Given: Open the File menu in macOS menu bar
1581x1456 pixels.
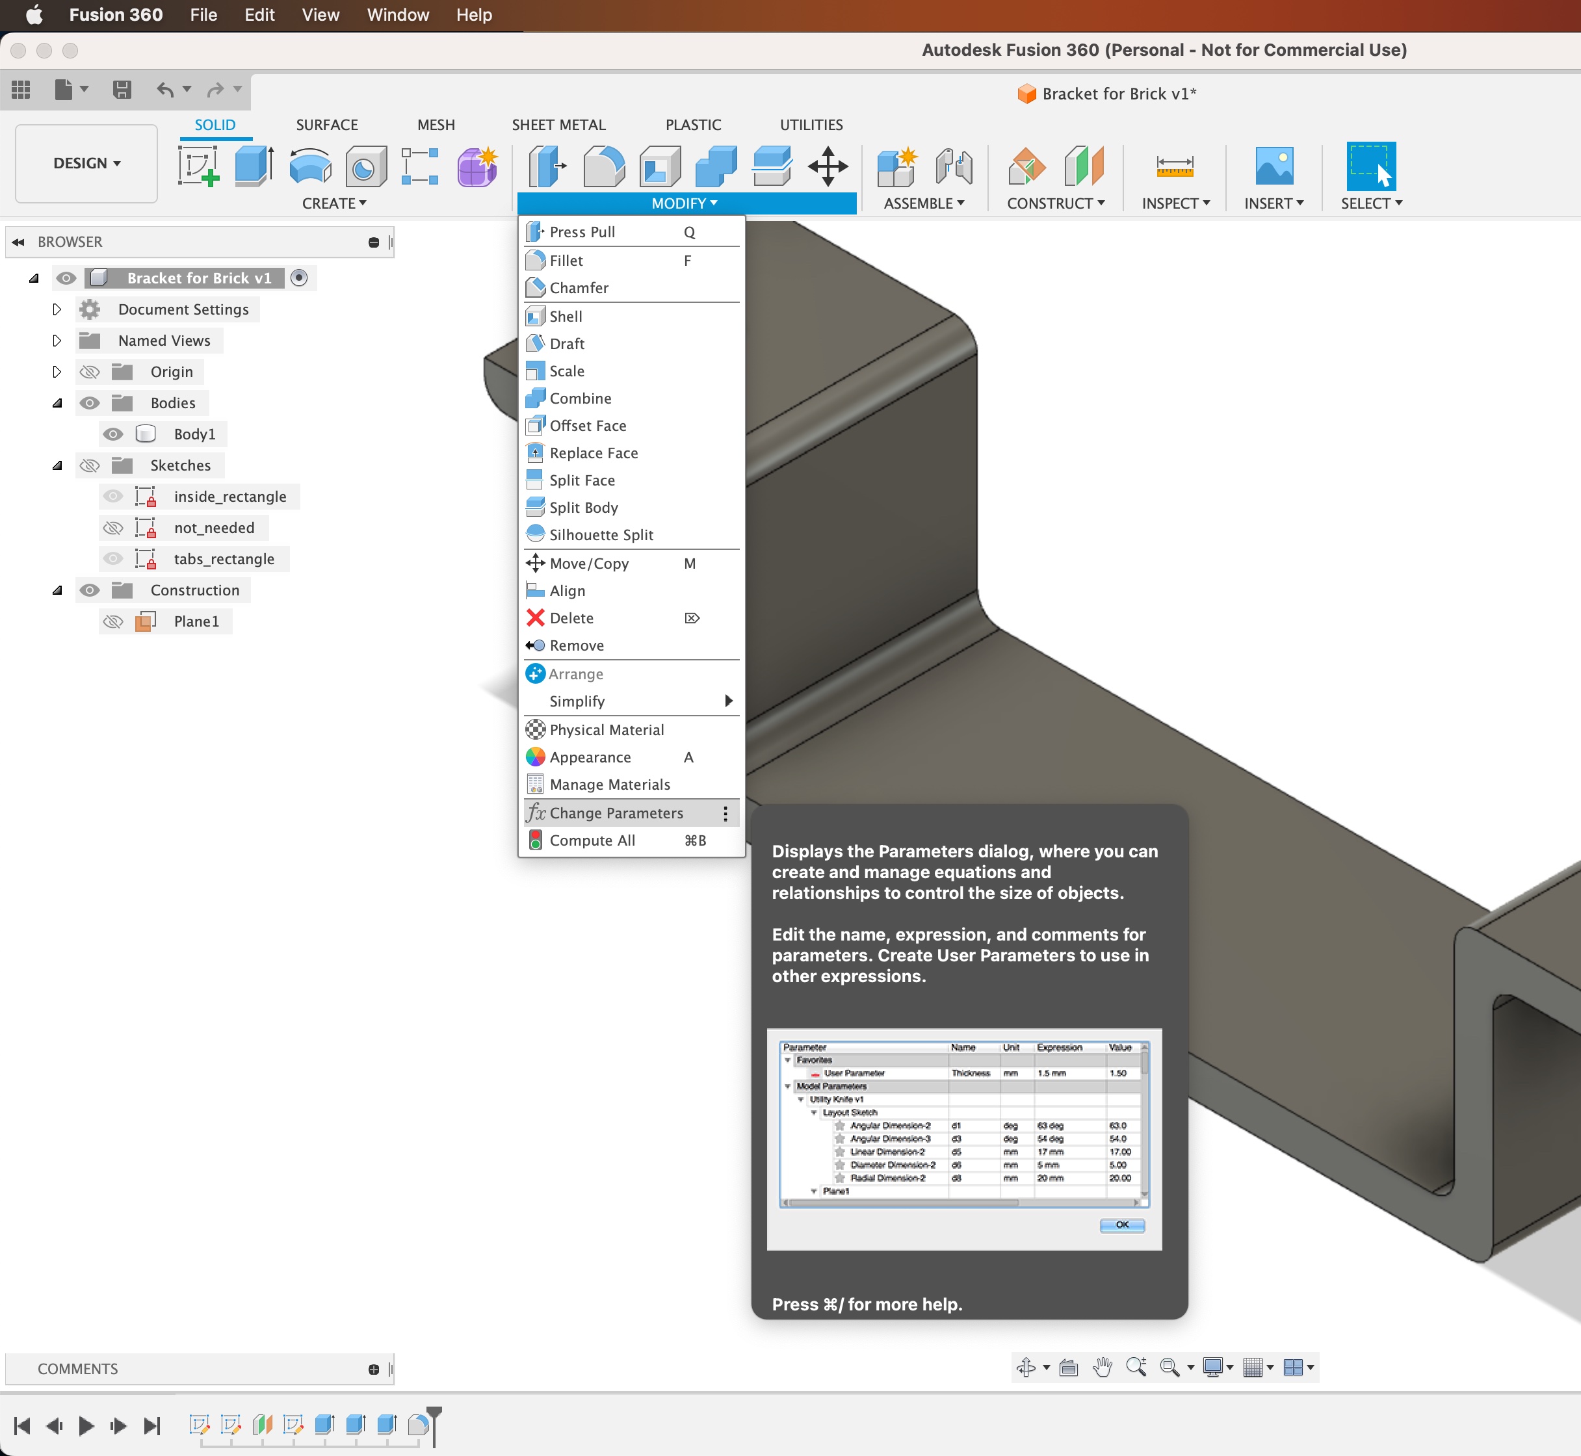Looking at the screenshot, I should click(x=203, y=15).
